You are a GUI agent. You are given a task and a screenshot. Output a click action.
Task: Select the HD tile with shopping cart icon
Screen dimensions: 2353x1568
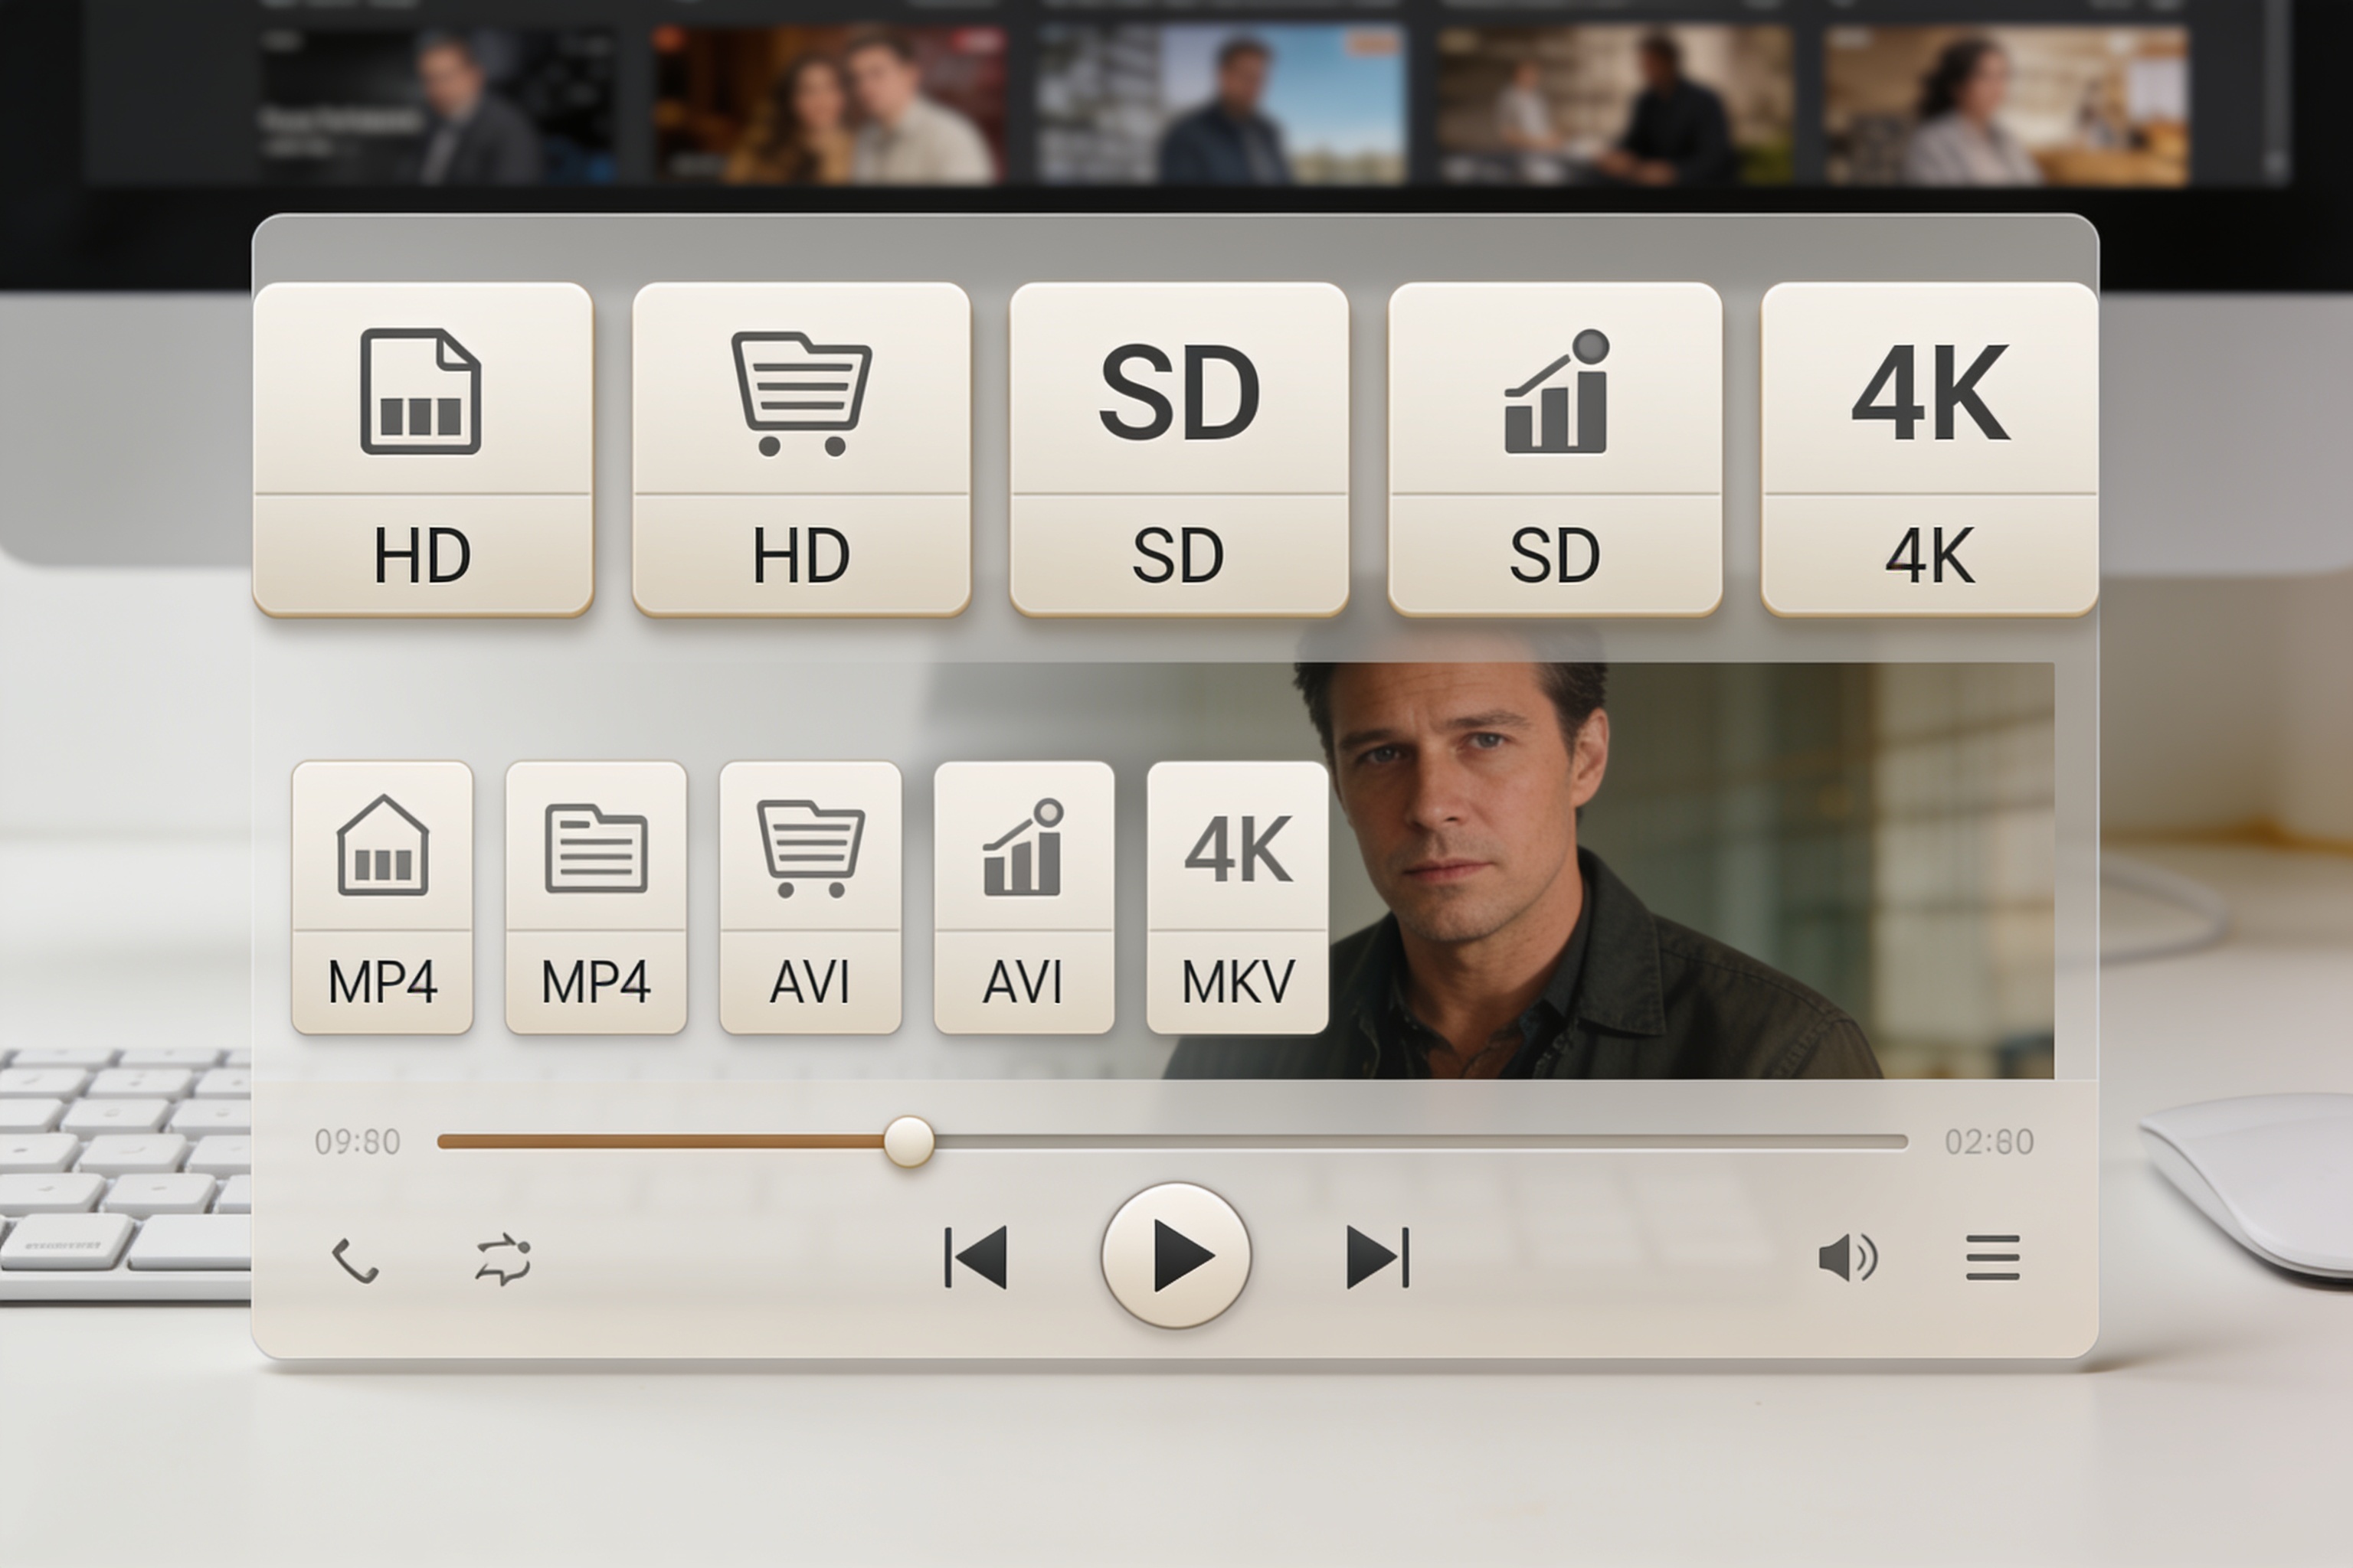click(x=801, y=449)
